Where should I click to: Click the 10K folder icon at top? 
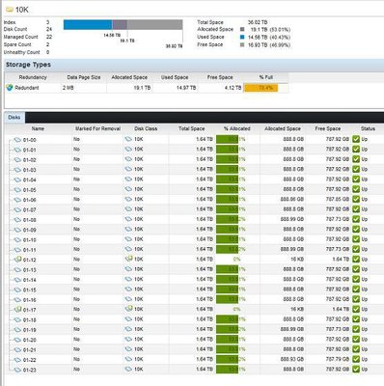click(10, 10)
